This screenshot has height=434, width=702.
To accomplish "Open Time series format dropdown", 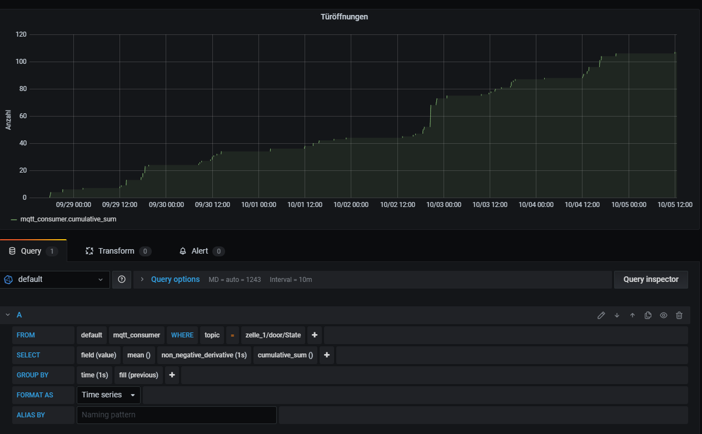I will [108, 395].
